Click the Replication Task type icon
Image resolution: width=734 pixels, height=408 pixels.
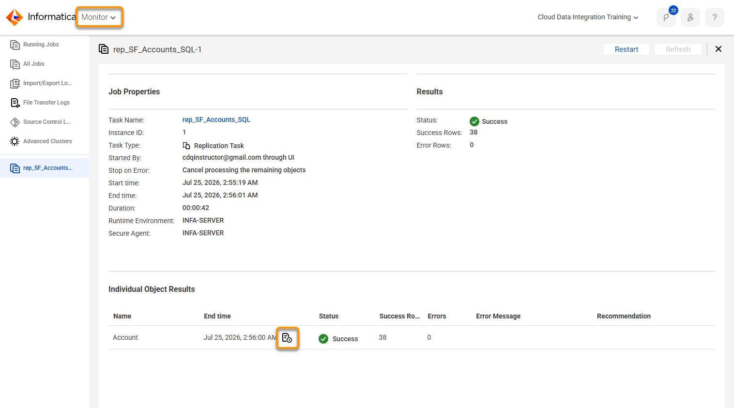pos(186,145)
